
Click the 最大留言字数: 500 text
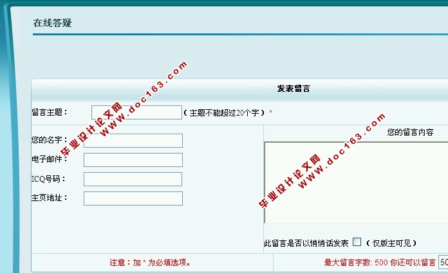click(356, 263)
